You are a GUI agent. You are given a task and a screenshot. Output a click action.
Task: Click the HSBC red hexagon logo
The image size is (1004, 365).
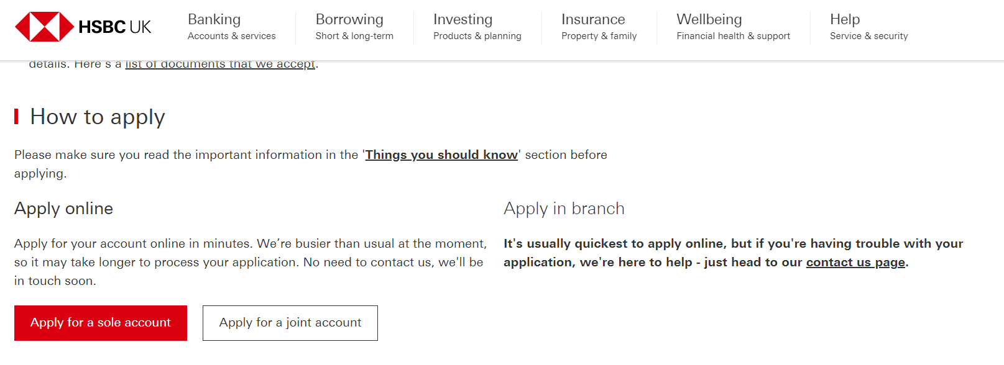coord(44,27)
